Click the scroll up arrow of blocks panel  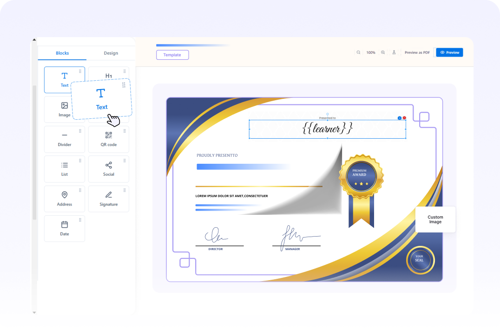[x=34, y=40]
